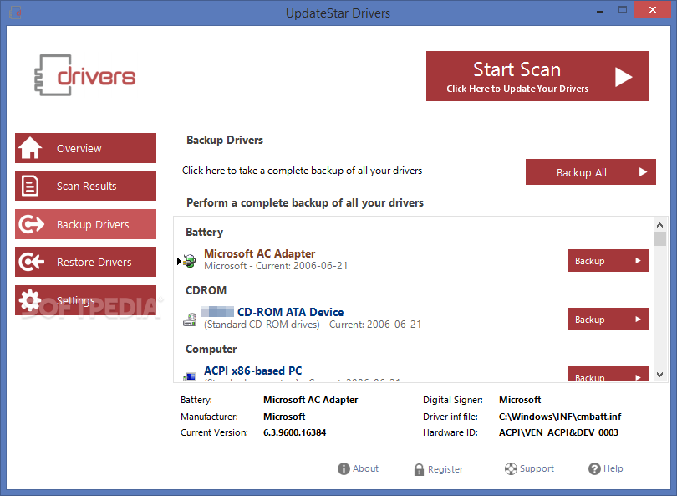
Task: Select the Backup Drivers section
Action: click(x=85, y=224)
